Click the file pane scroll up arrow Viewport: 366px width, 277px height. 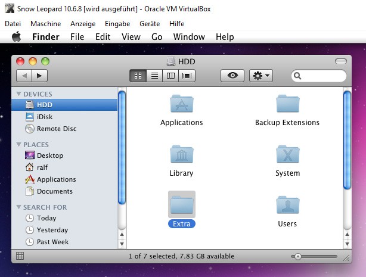[x=347, y=234]
